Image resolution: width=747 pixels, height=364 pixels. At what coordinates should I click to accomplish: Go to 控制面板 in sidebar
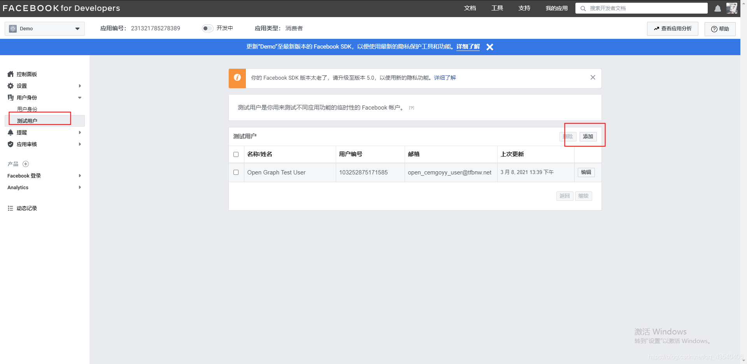pos(27,74)
